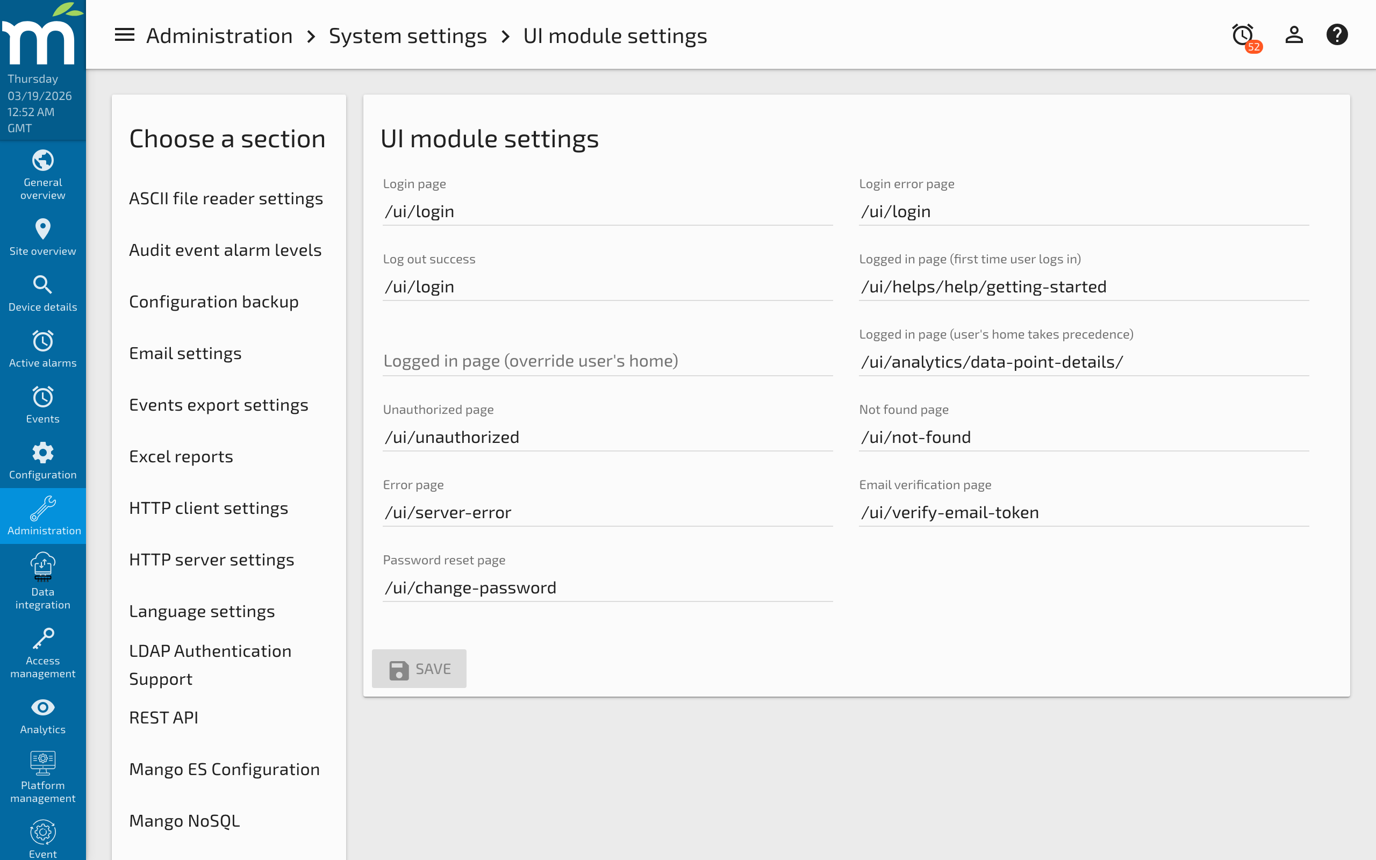This screenshot has width=1376, height=860.
Task: Toggle the hamburger navigation menu
Action: [124, 35]
